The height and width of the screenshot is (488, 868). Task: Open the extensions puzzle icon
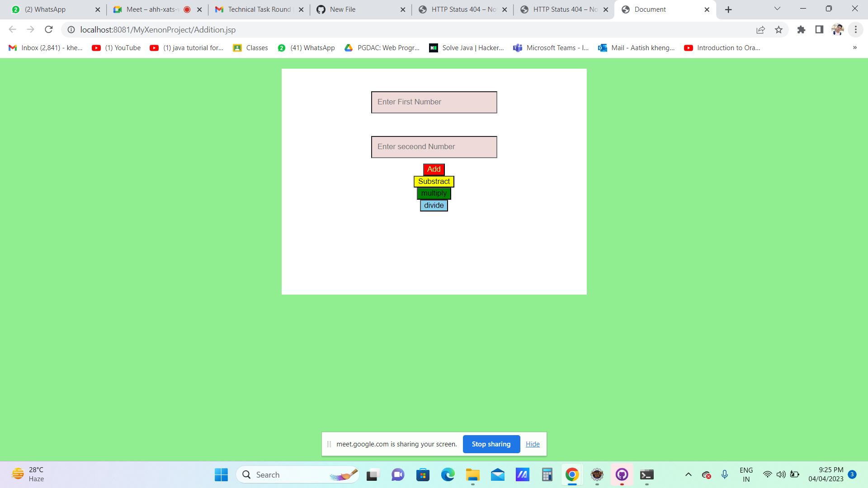point(802,29)
